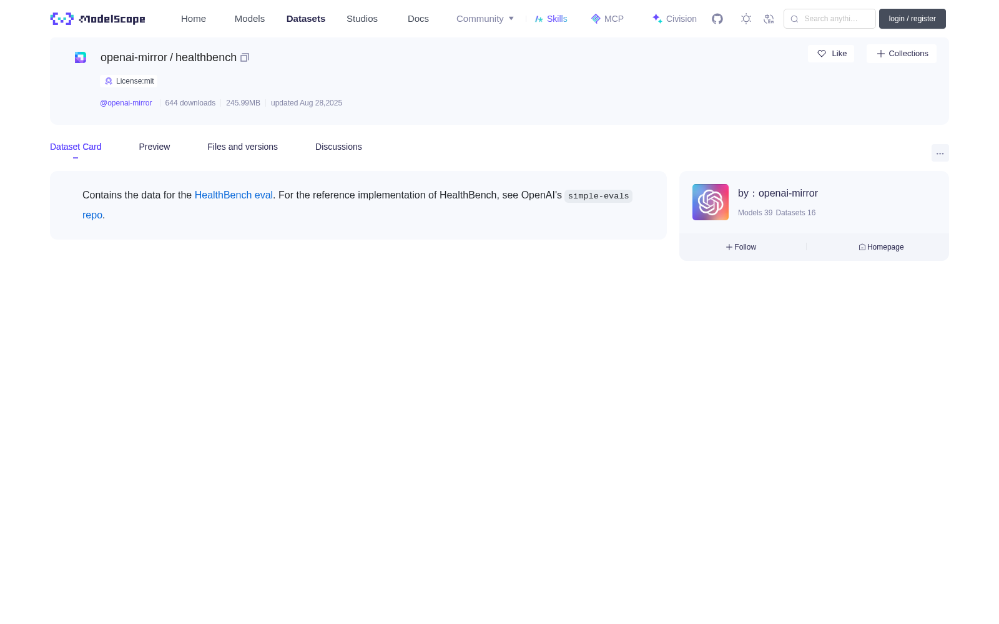This screenshot has height=624, width=999.
Task: Click the 245.99MB size text
Action: 243,103
